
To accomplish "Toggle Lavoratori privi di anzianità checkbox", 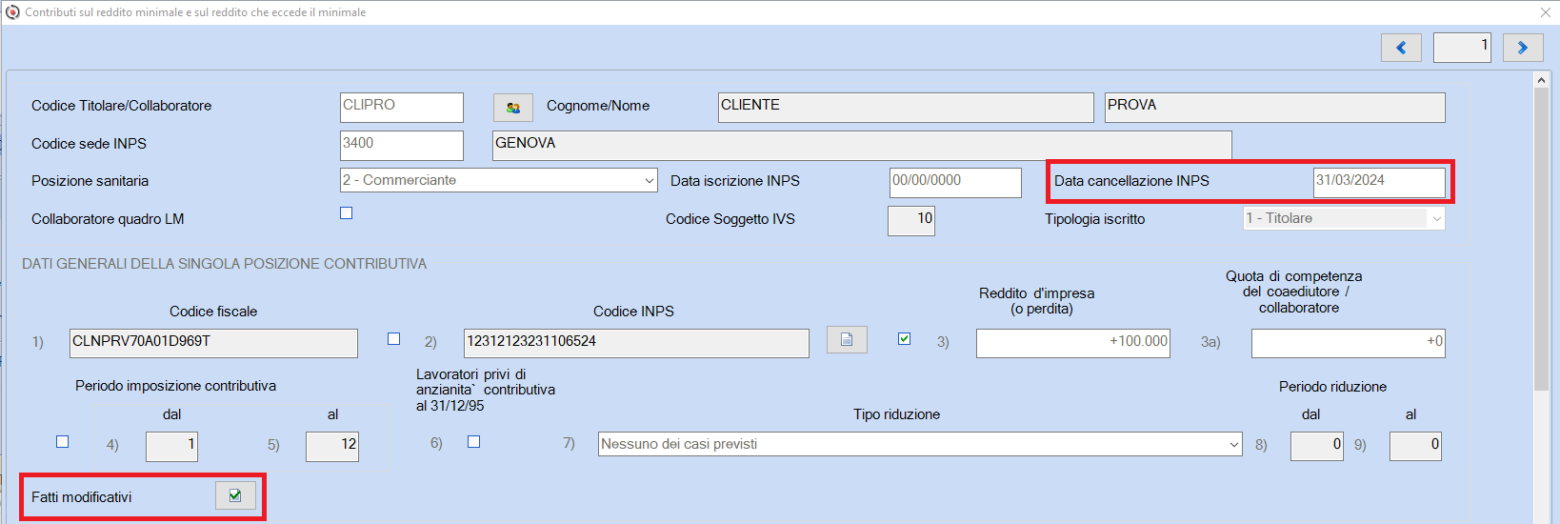I will [474, 442].
